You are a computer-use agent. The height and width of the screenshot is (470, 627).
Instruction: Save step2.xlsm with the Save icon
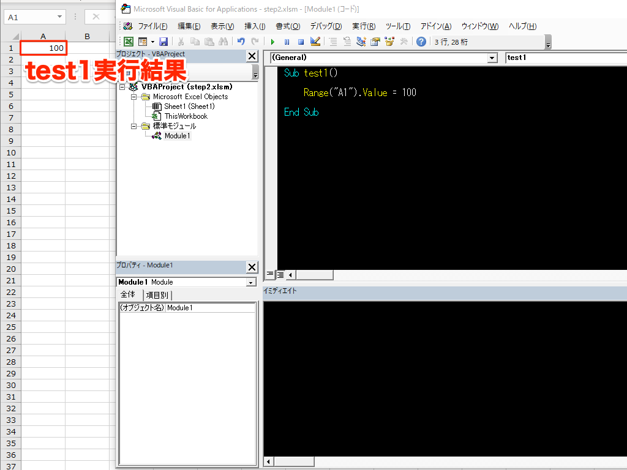pyautogui.click(x=163, y=41)
